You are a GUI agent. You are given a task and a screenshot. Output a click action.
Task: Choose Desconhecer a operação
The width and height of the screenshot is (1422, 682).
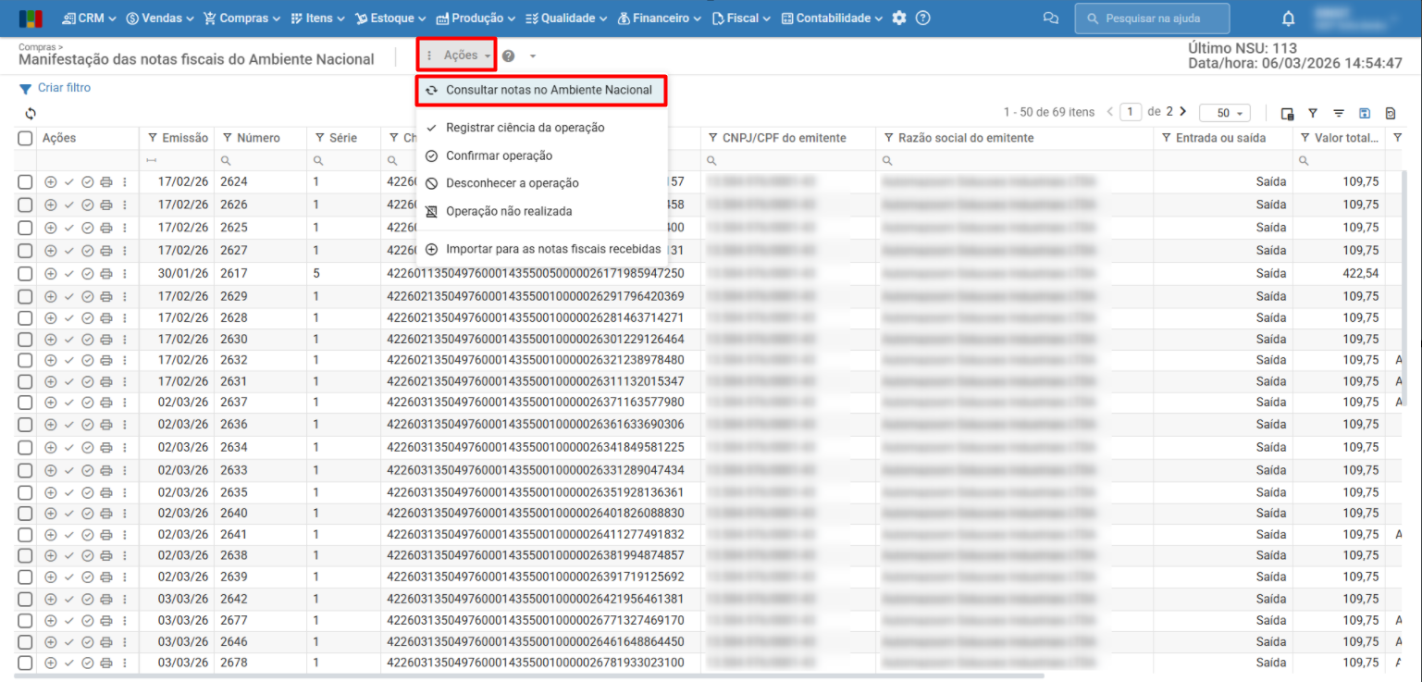pos(541,183)
